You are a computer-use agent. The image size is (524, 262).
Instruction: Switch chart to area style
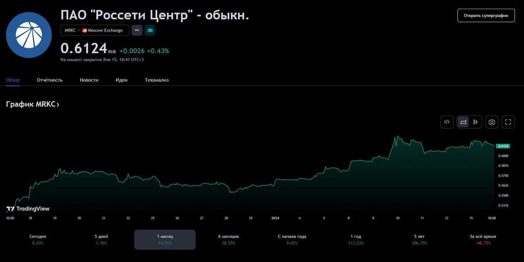463,122
